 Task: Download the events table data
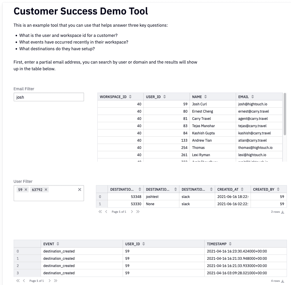click(283, 281)
